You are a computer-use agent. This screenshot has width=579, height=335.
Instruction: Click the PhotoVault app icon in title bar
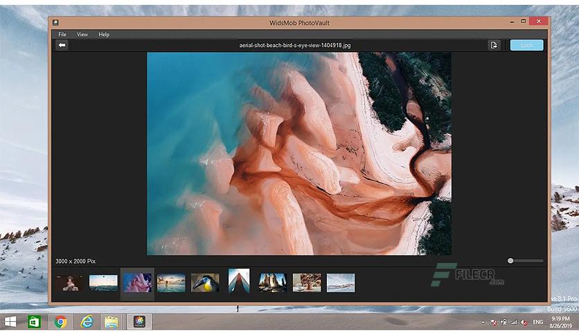click(55, 23)
